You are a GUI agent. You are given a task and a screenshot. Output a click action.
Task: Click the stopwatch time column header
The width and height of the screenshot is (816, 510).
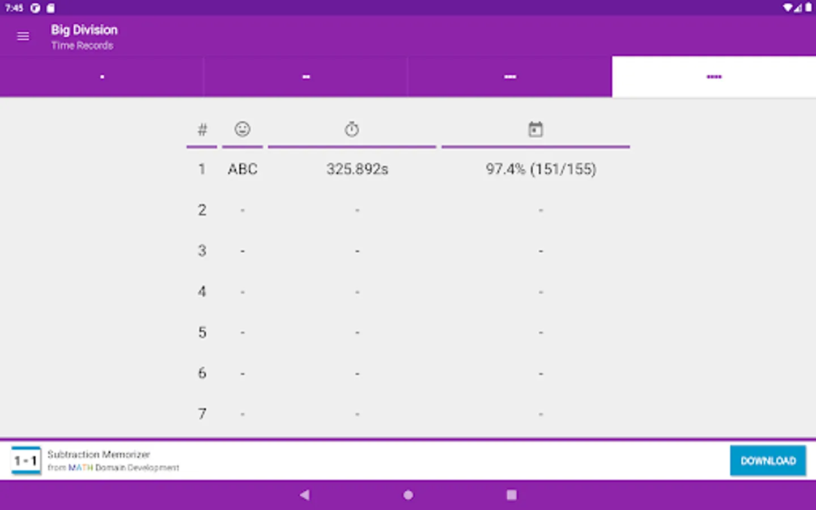[x=352, y=129]
